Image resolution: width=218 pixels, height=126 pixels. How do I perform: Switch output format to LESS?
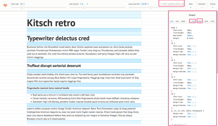(x=205, y=21)
